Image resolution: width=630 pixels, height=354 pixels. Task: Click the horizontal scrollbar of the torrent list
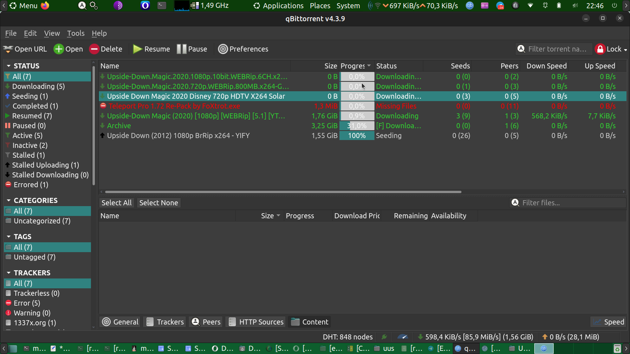283,192
